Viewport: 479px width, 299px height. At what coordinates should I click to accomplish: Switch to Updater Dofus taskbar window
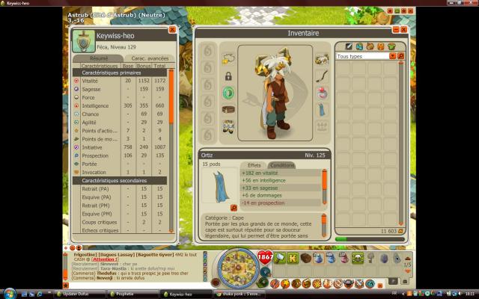[79, 294]
